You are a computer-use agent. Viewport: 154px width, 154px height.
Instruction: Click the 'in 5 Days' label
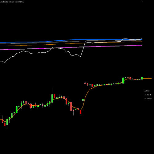pos(148,99)
